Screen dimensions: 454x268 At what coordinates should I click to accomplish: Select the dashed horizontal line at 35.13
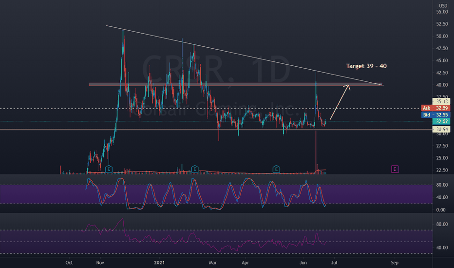pos(216,109)
